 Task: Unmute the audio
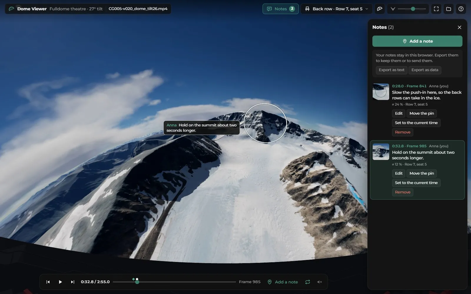tap(319, 282)
